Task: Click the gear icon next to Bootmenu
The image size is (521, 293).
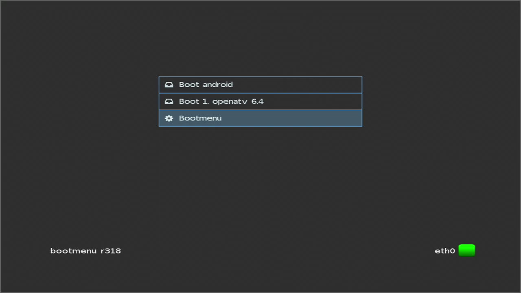Action: [x=169, y=118]
